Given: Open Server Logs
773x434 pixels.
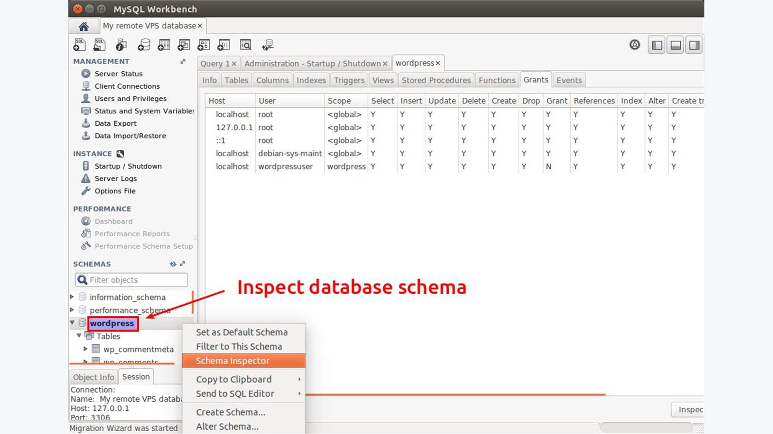Looking at the screenshot, I should click(x=115, y=178).
